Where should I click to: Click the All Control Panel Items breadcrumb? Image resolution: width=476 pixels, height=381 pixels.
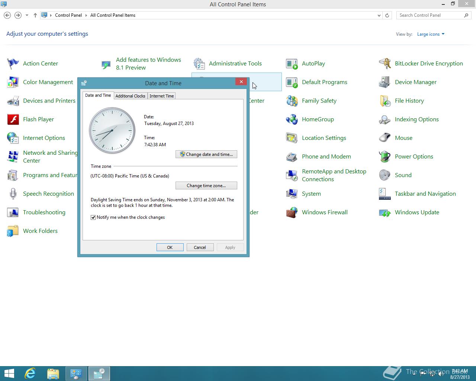(113, 15)
